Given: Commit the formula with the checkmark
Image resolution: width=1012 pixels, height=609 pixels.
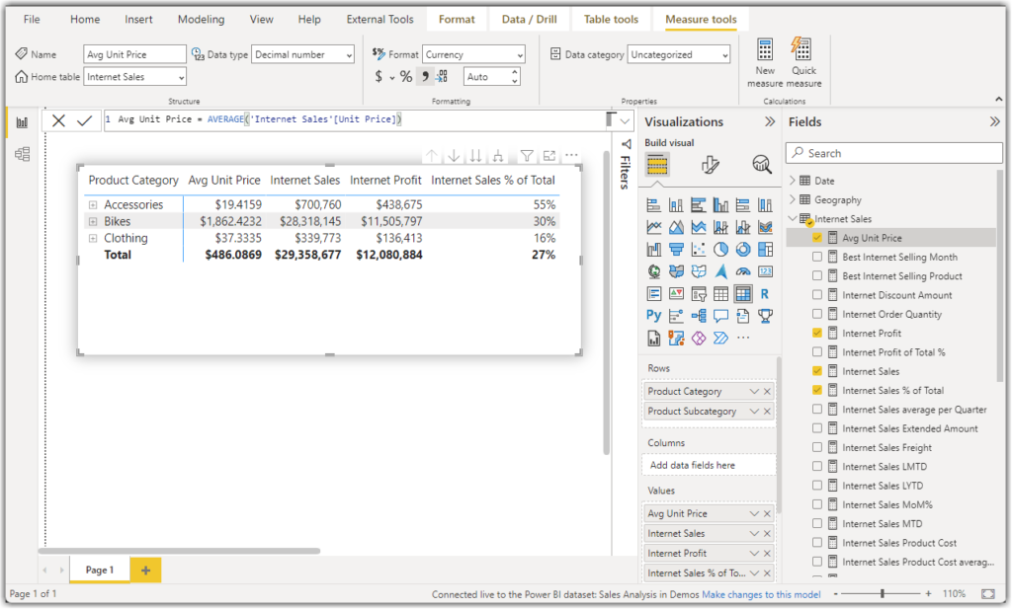Looking at the screenshot, I should pyautogui.click(x=84, y=120).
